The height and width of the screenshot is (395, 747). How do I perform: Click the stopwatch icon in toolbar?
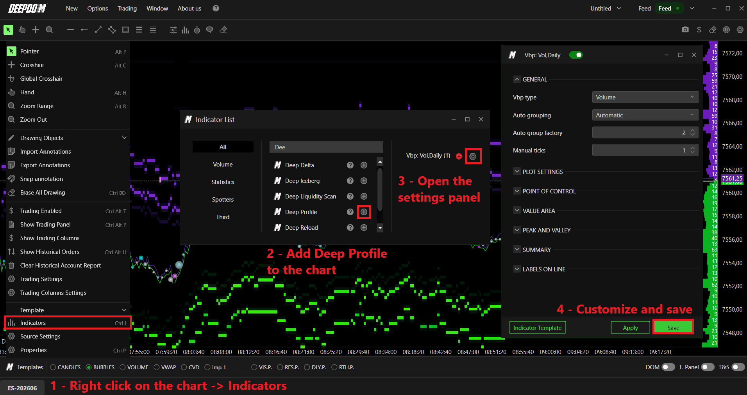[197, 30]
